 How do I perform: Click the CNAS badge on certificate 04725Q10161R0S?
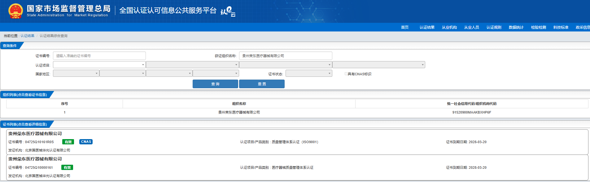coord(86,142)
